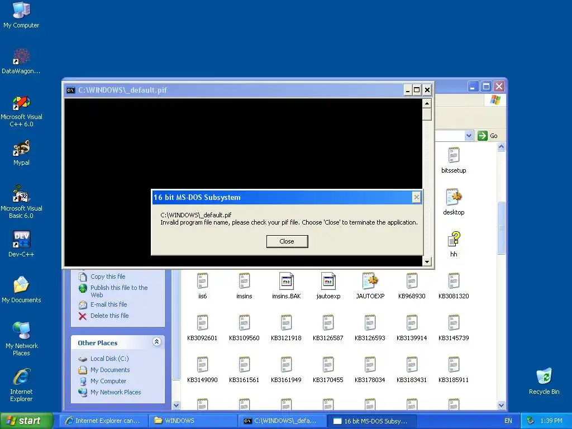Screen dimensions: 572x429
Task: Select the hh help file icon
Action: 454,244
